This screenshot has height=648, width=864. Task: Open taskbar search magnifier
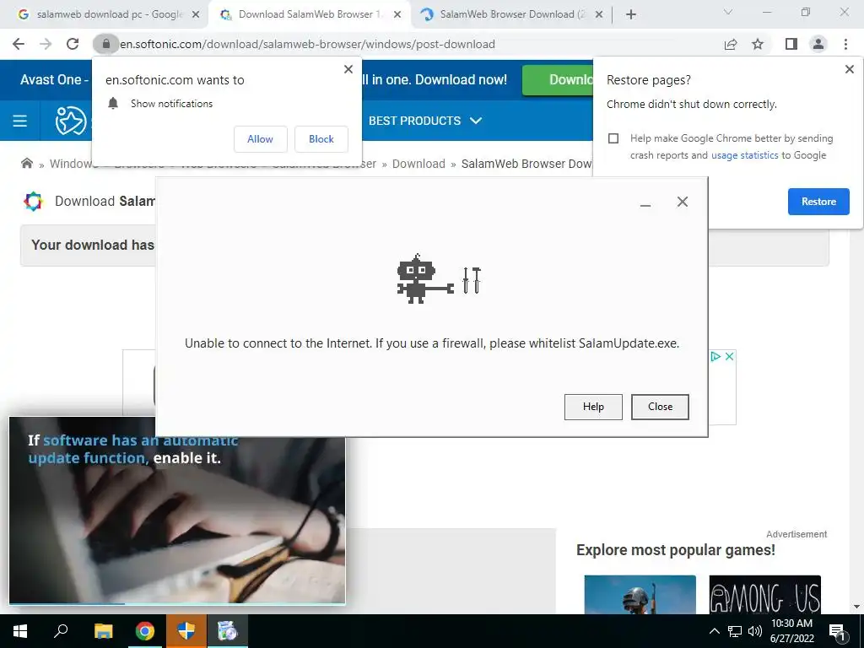click(x=61, y=631)
